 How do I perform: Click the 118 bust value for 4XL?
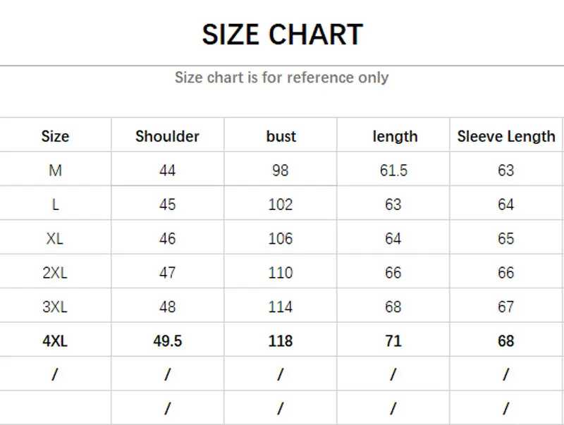click(x=281, y=341)
